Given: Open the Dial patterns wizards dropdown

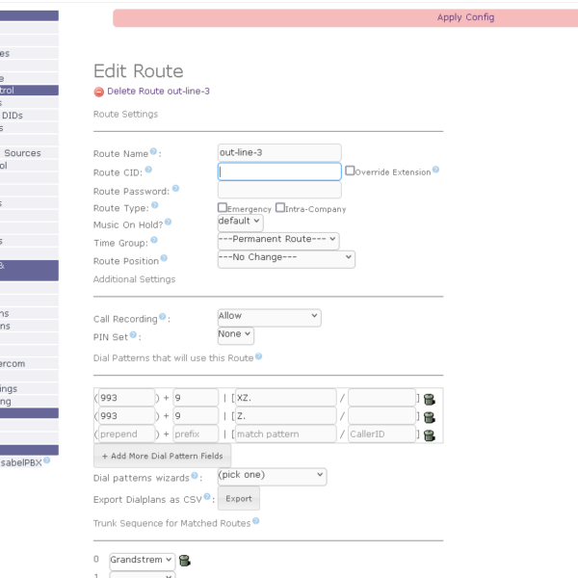Looking at the screenshot, I should (x=272, y=476).
